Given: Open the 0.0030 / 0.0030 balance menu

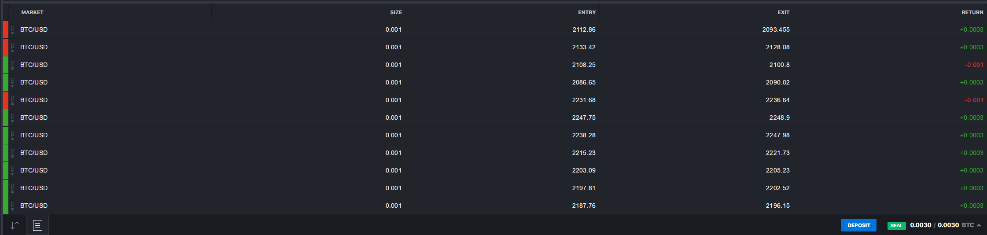Looking at the screenshot, I should point(935,225).
